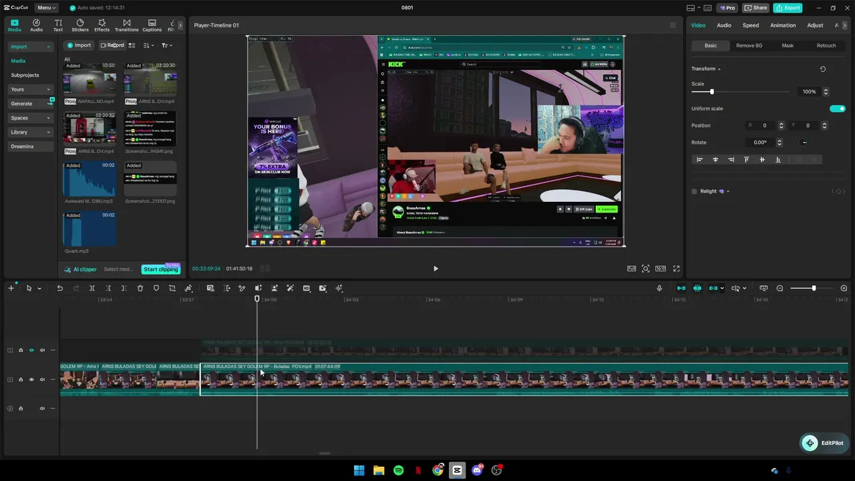The width and height of the screenshot is (855, 481).
Task: Toggle the Uniform scale switch
Action: [x=837, y=108]
